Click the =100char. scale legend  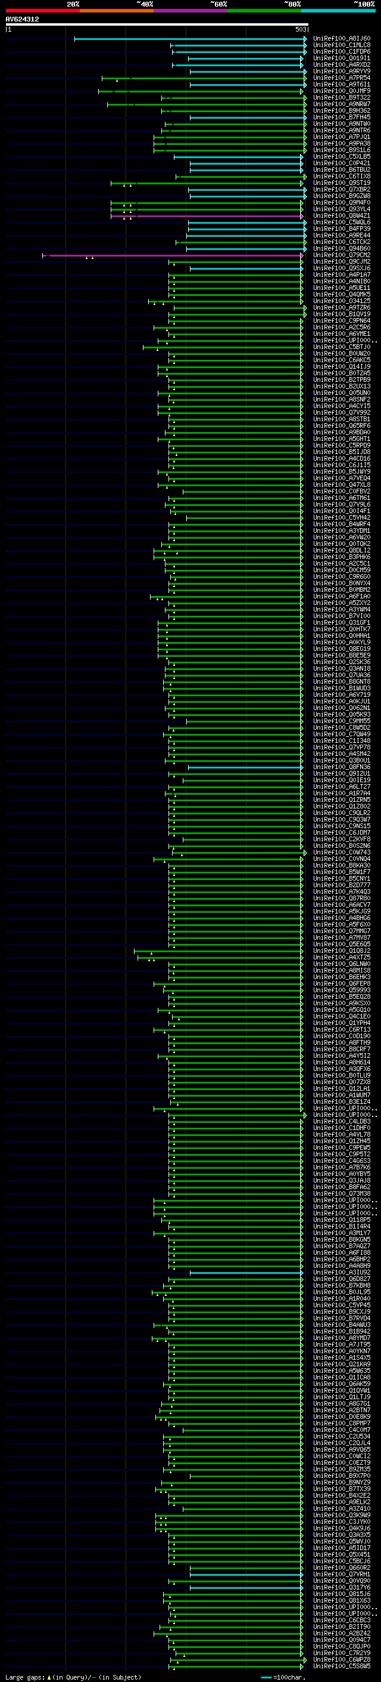(x=283, y=1677)
